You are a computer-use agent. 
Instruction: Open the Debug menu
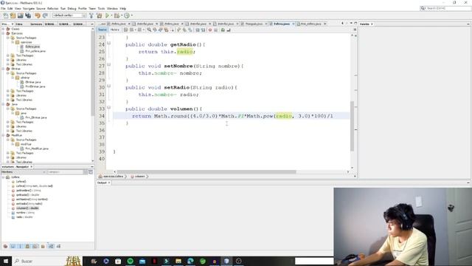coord(72,8)
